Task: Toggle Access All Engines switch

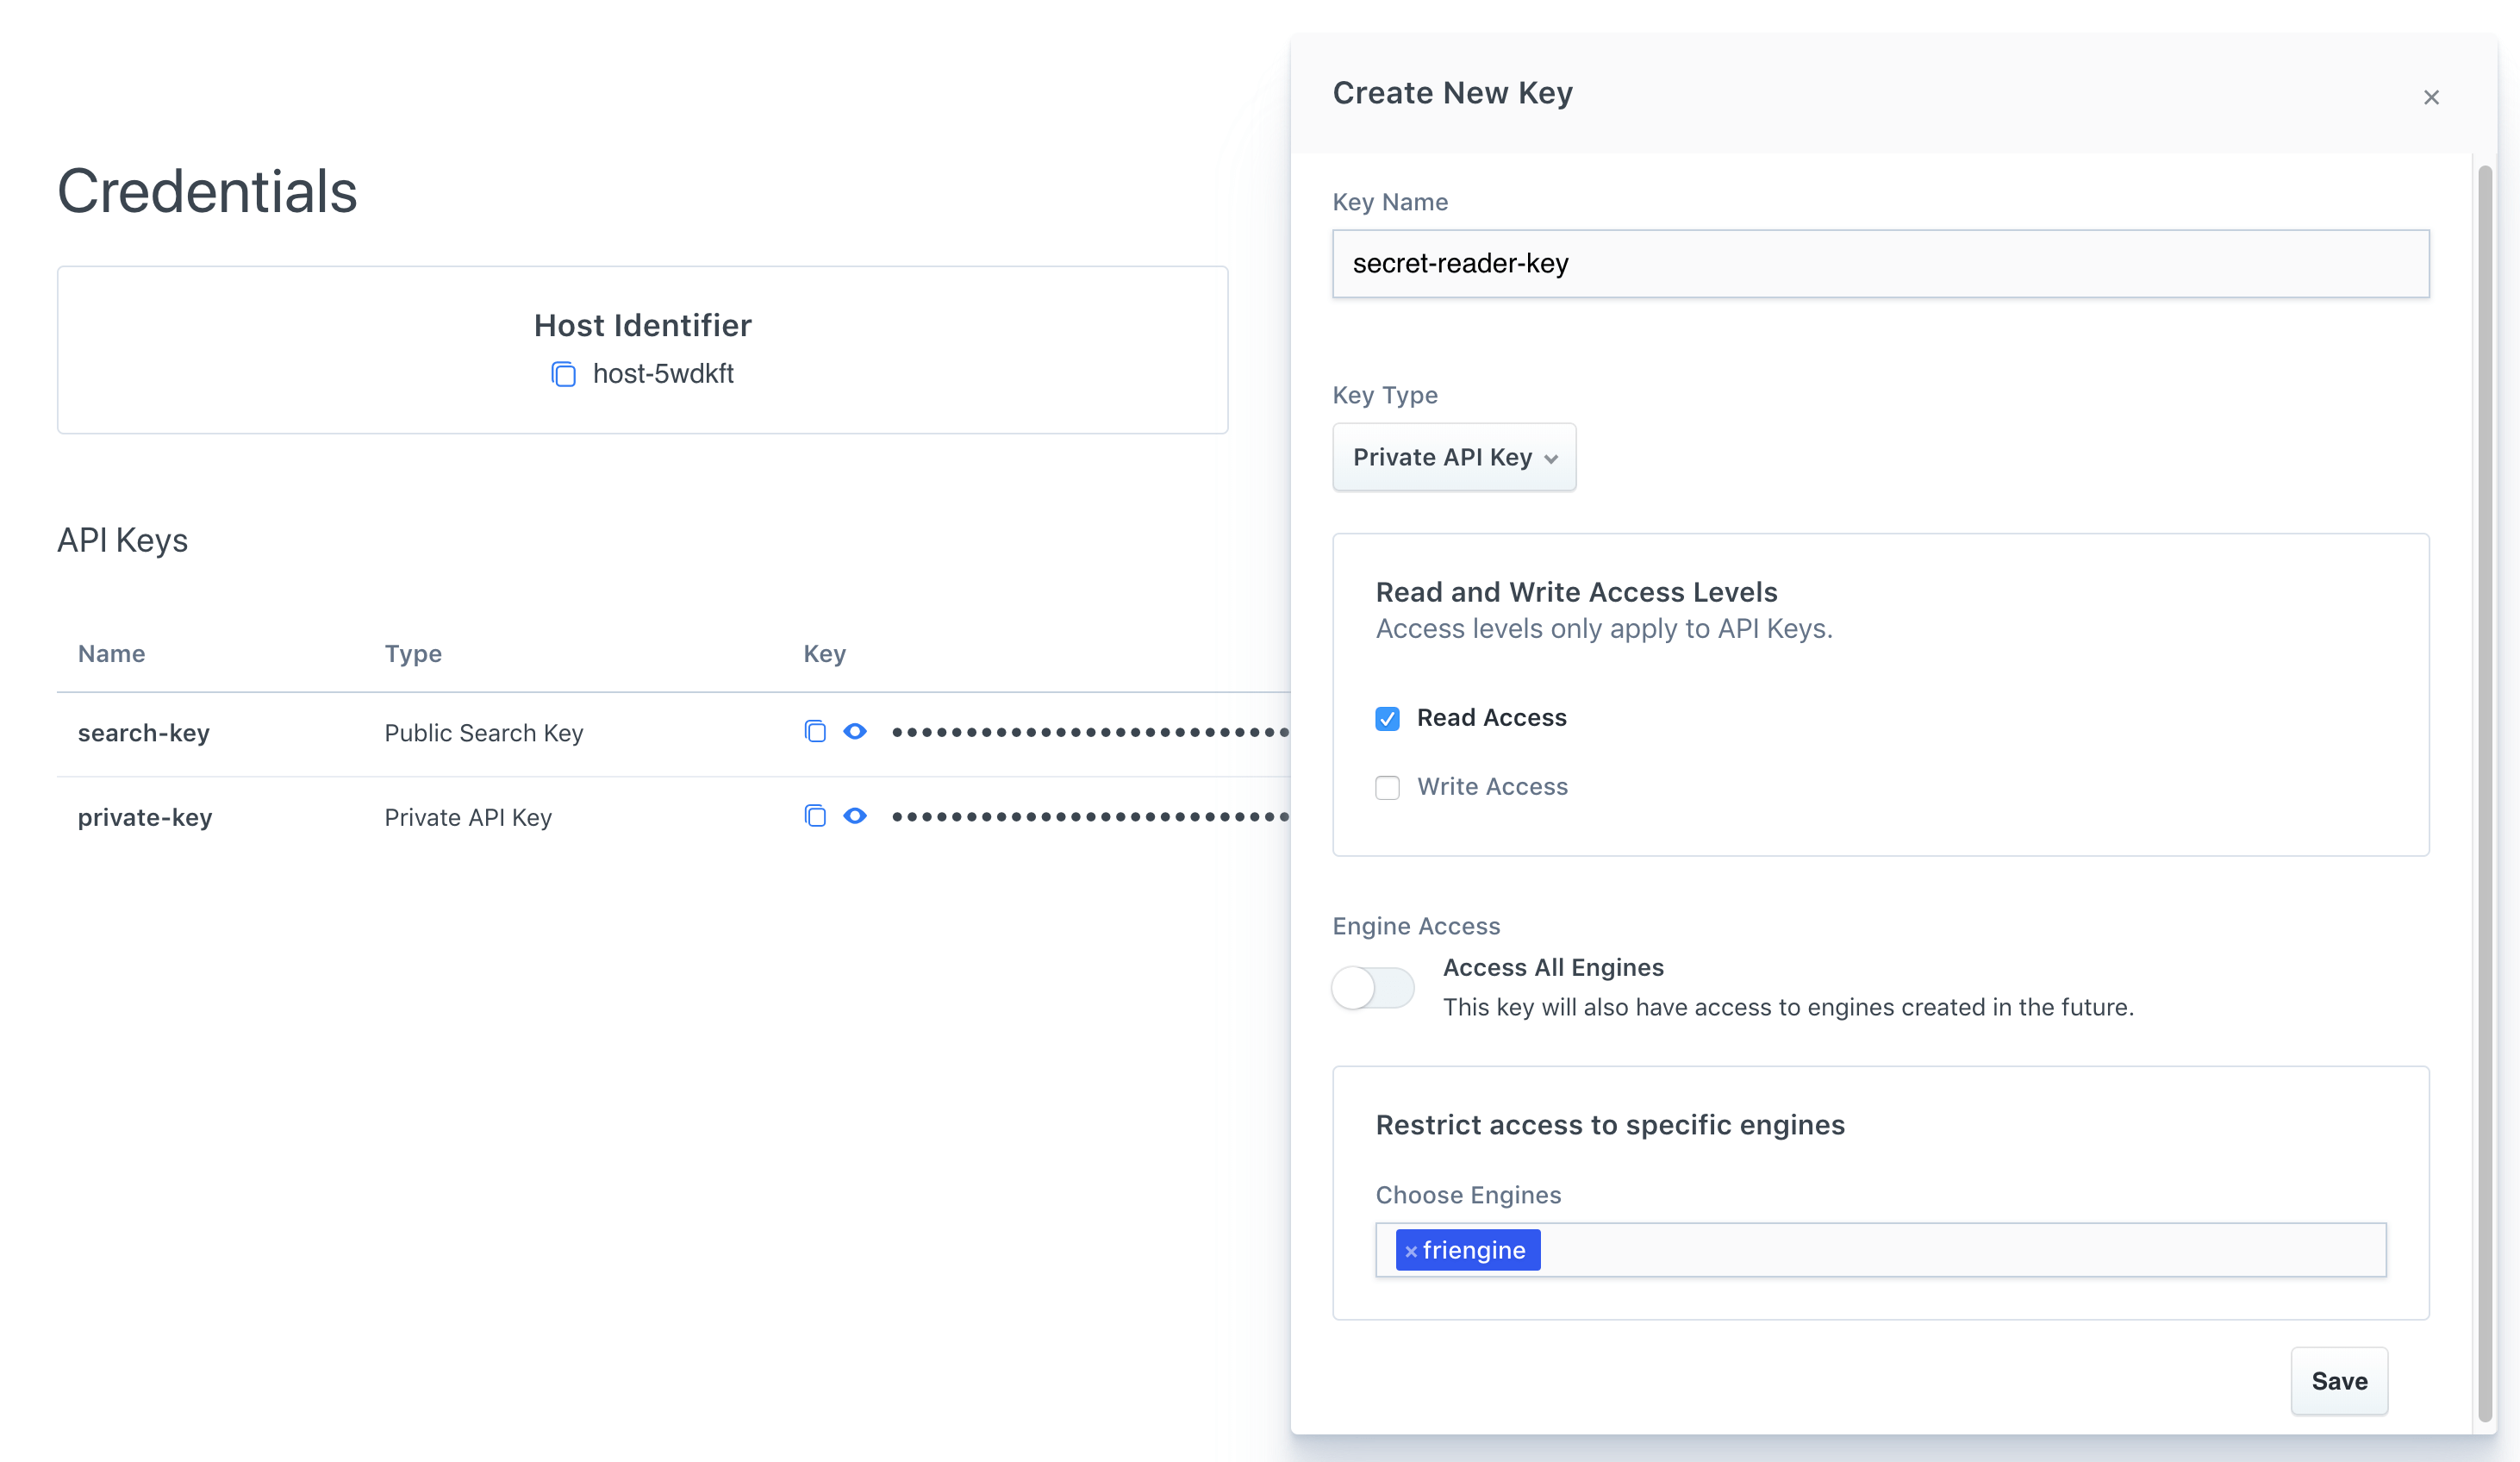Action: tap(1373, 988)
